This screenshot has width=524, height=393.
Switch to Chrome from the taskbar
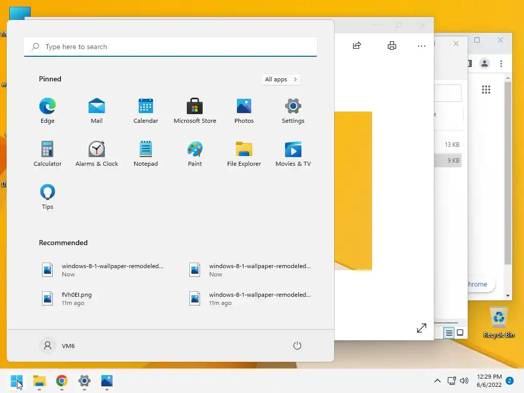click(x=62, y=381)
